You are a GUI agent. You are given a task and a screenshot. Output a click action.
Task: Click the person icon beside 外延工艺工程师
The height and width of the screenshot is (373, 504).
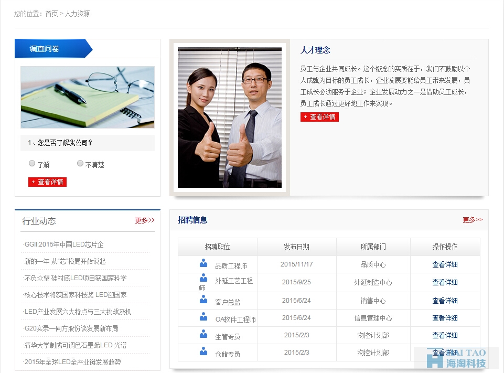[203, 278]
